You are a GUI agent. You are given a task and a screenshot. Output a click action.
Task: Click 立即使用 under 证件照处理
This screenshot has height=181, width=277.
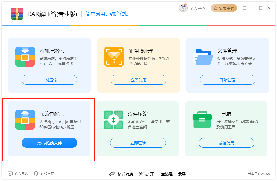pyautogui.click(x=138, y=80)
